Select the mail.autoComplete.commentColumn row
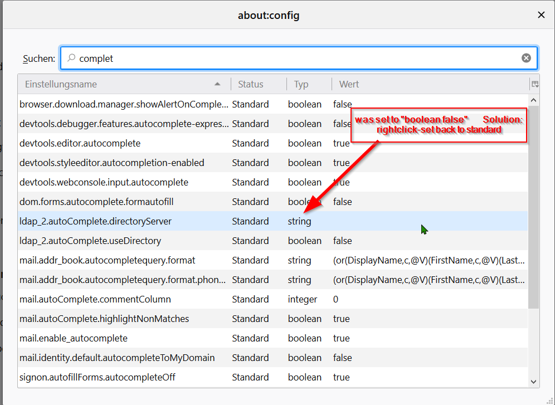 [95, 299]
